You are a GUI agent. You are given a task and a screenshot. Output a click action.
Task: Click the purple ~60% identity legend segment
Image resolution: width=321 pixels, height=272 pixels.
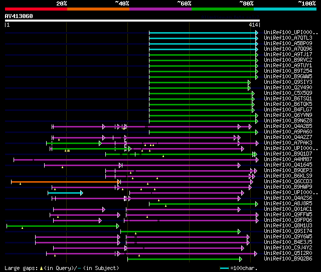point(160,9)
